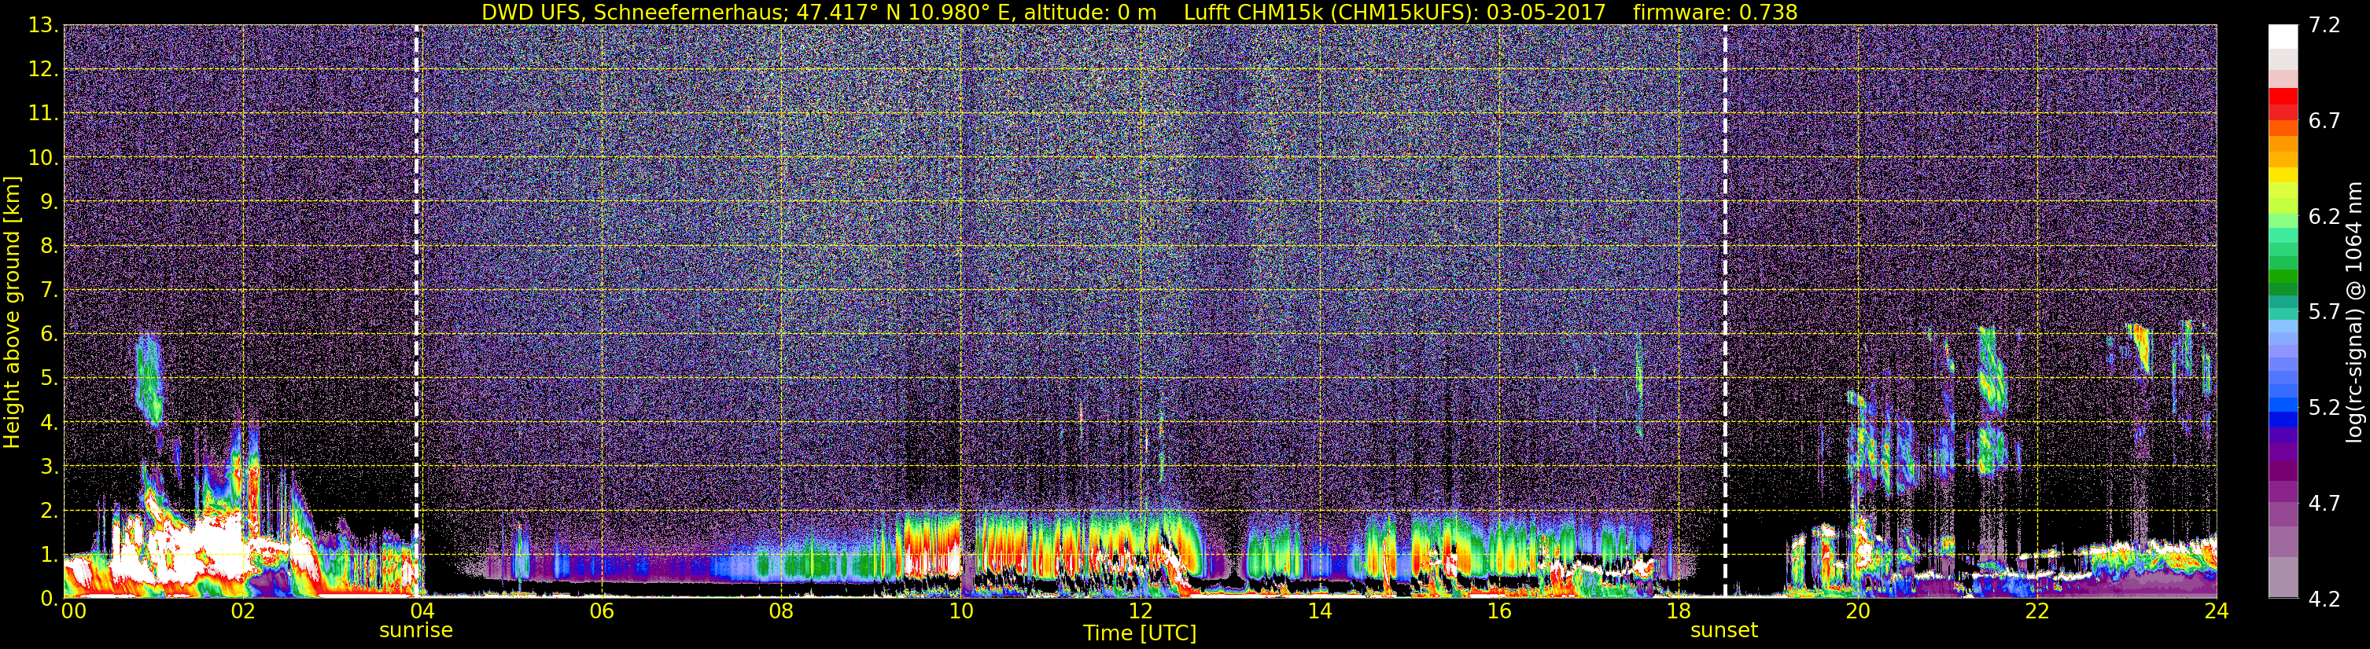Image resolution: width=2370 pixels, height=649 pixels.
Task: Click the colorbar tick value 6.2
Action: (2324, 217)
